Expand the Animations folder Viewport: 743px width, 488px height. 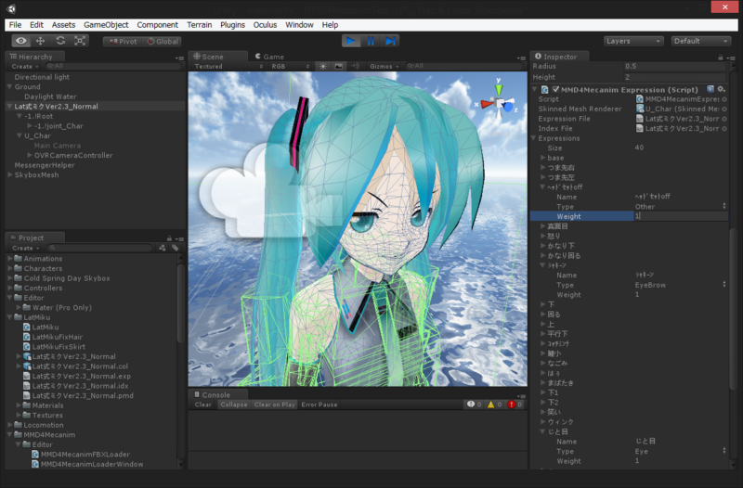point(10,259)
